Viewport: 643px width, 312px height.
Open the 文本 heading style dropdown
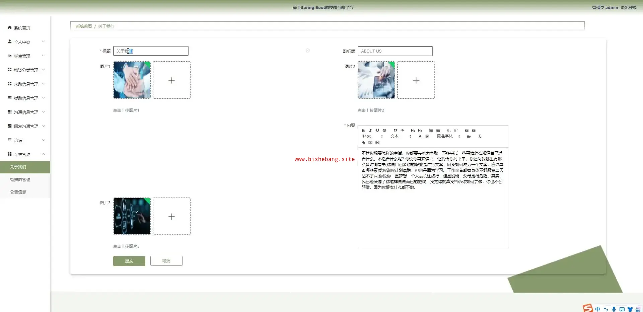[x=401, y=137]
